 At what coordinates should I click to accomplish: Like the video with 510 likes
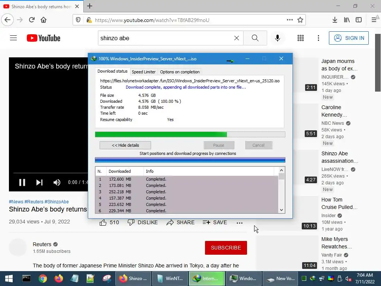tap(109, 222)
